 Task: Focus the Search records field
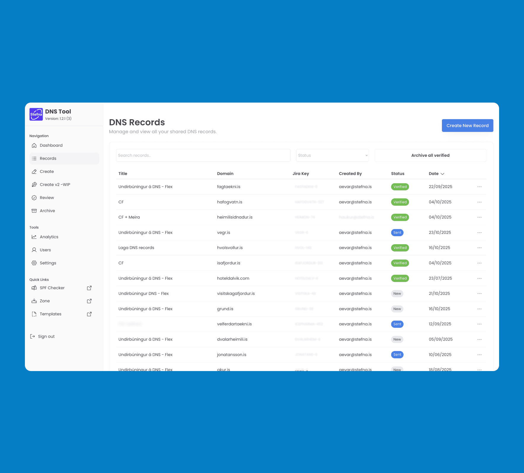coord(203,155)
